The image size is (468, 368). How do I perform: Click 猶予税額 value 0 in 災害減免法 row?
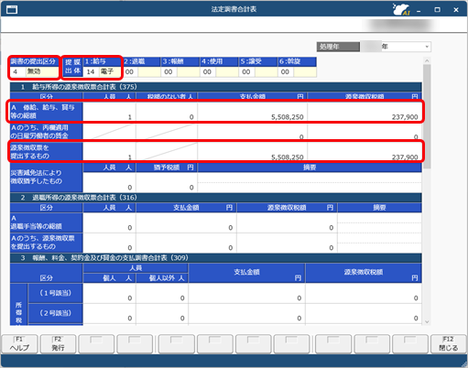pyautogui.click(x=167, y=182)
